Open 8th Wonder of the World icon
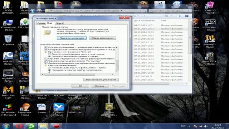This screenshot has height=129, width=229. pyautogui.click(x=8, y=110)
